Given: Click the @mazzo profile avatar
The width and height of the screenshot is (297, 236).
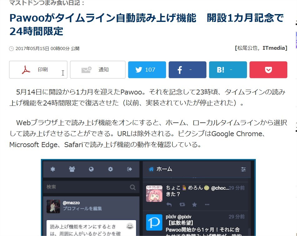Looking at the screenshot, I should coord(53,206).
